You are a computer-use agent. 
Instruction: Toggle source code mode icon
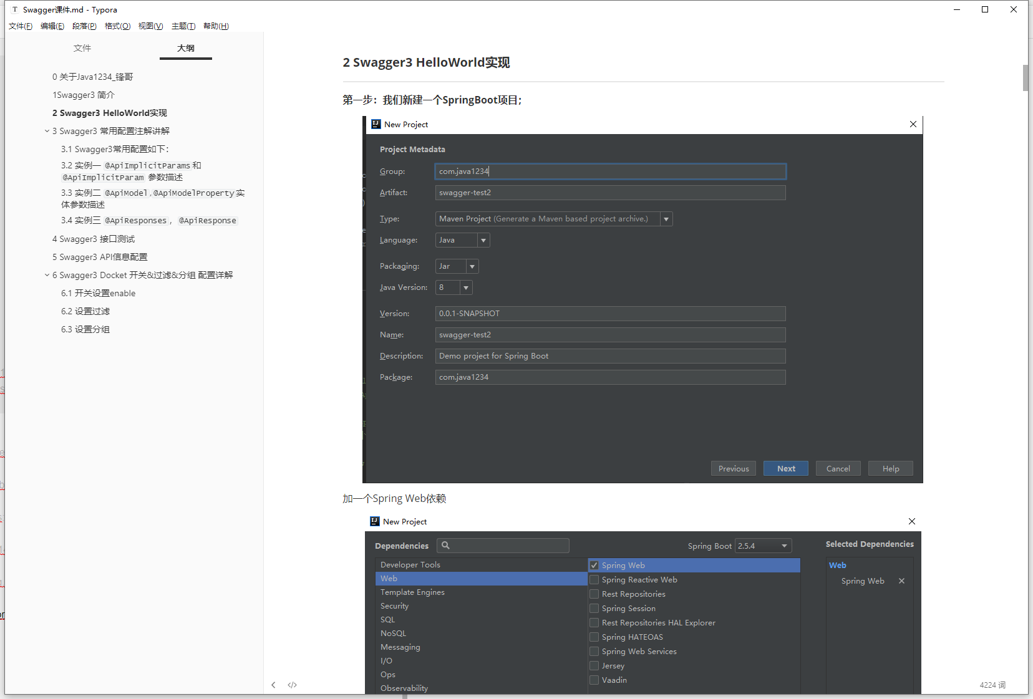pyautogui.click(x=292, y=685)
